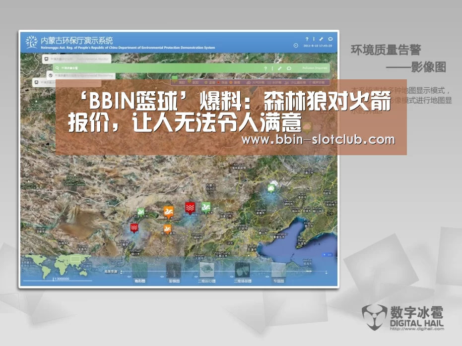Select the 专题图 thematic map thumbnail

point(278,270)
